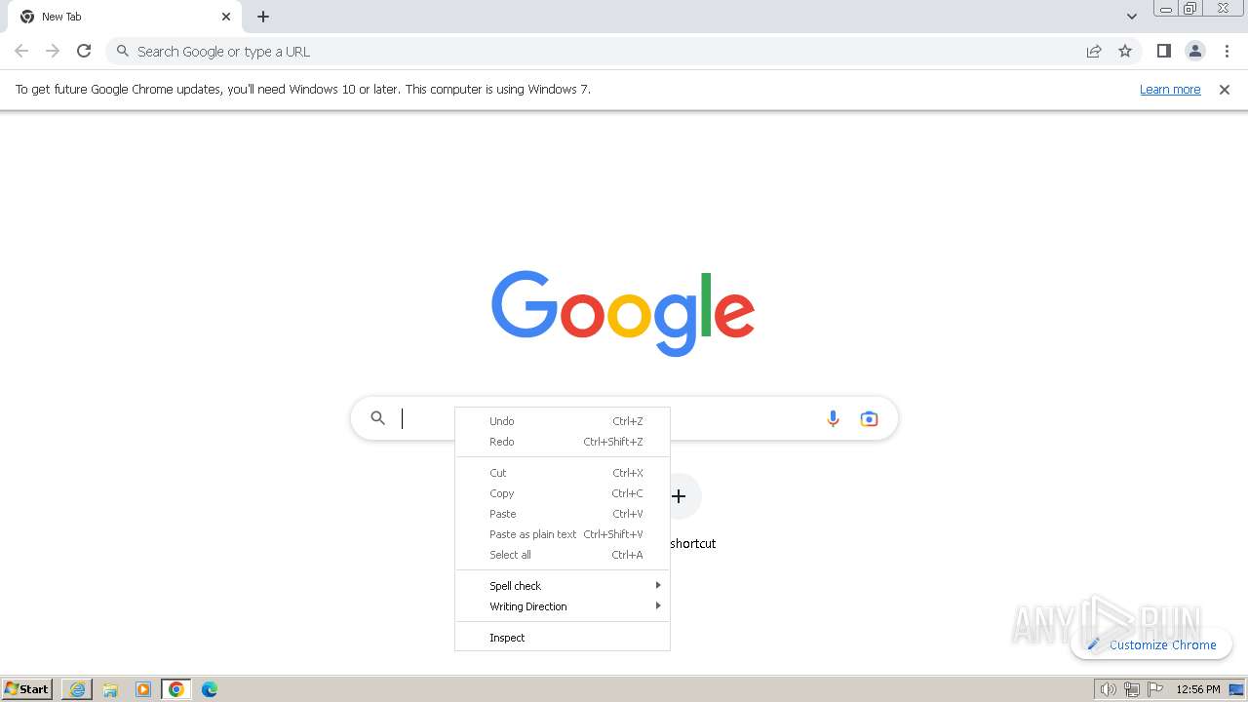
Task: Choose Redo from context menu
Action: (x=563, y=442)
